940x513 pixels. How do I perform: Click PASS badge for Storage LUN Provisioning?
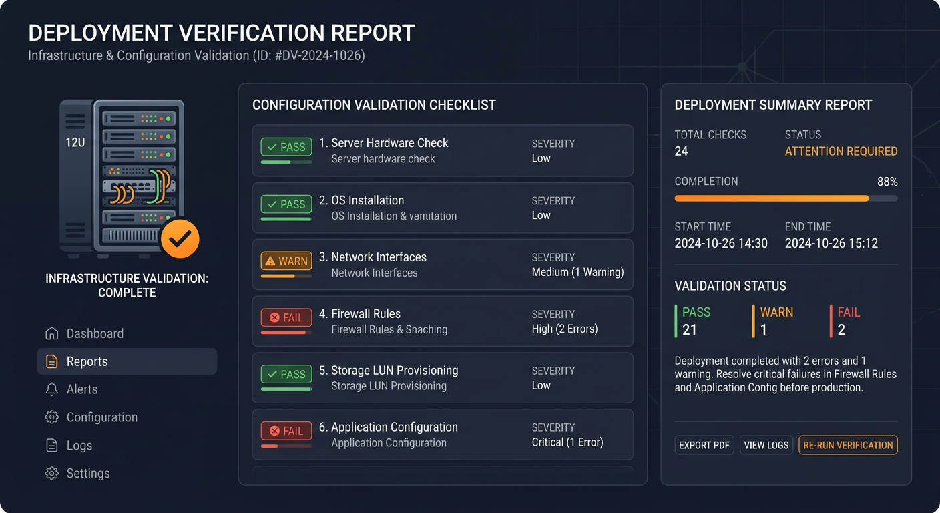pyautogui.click(x=286, y=375)
